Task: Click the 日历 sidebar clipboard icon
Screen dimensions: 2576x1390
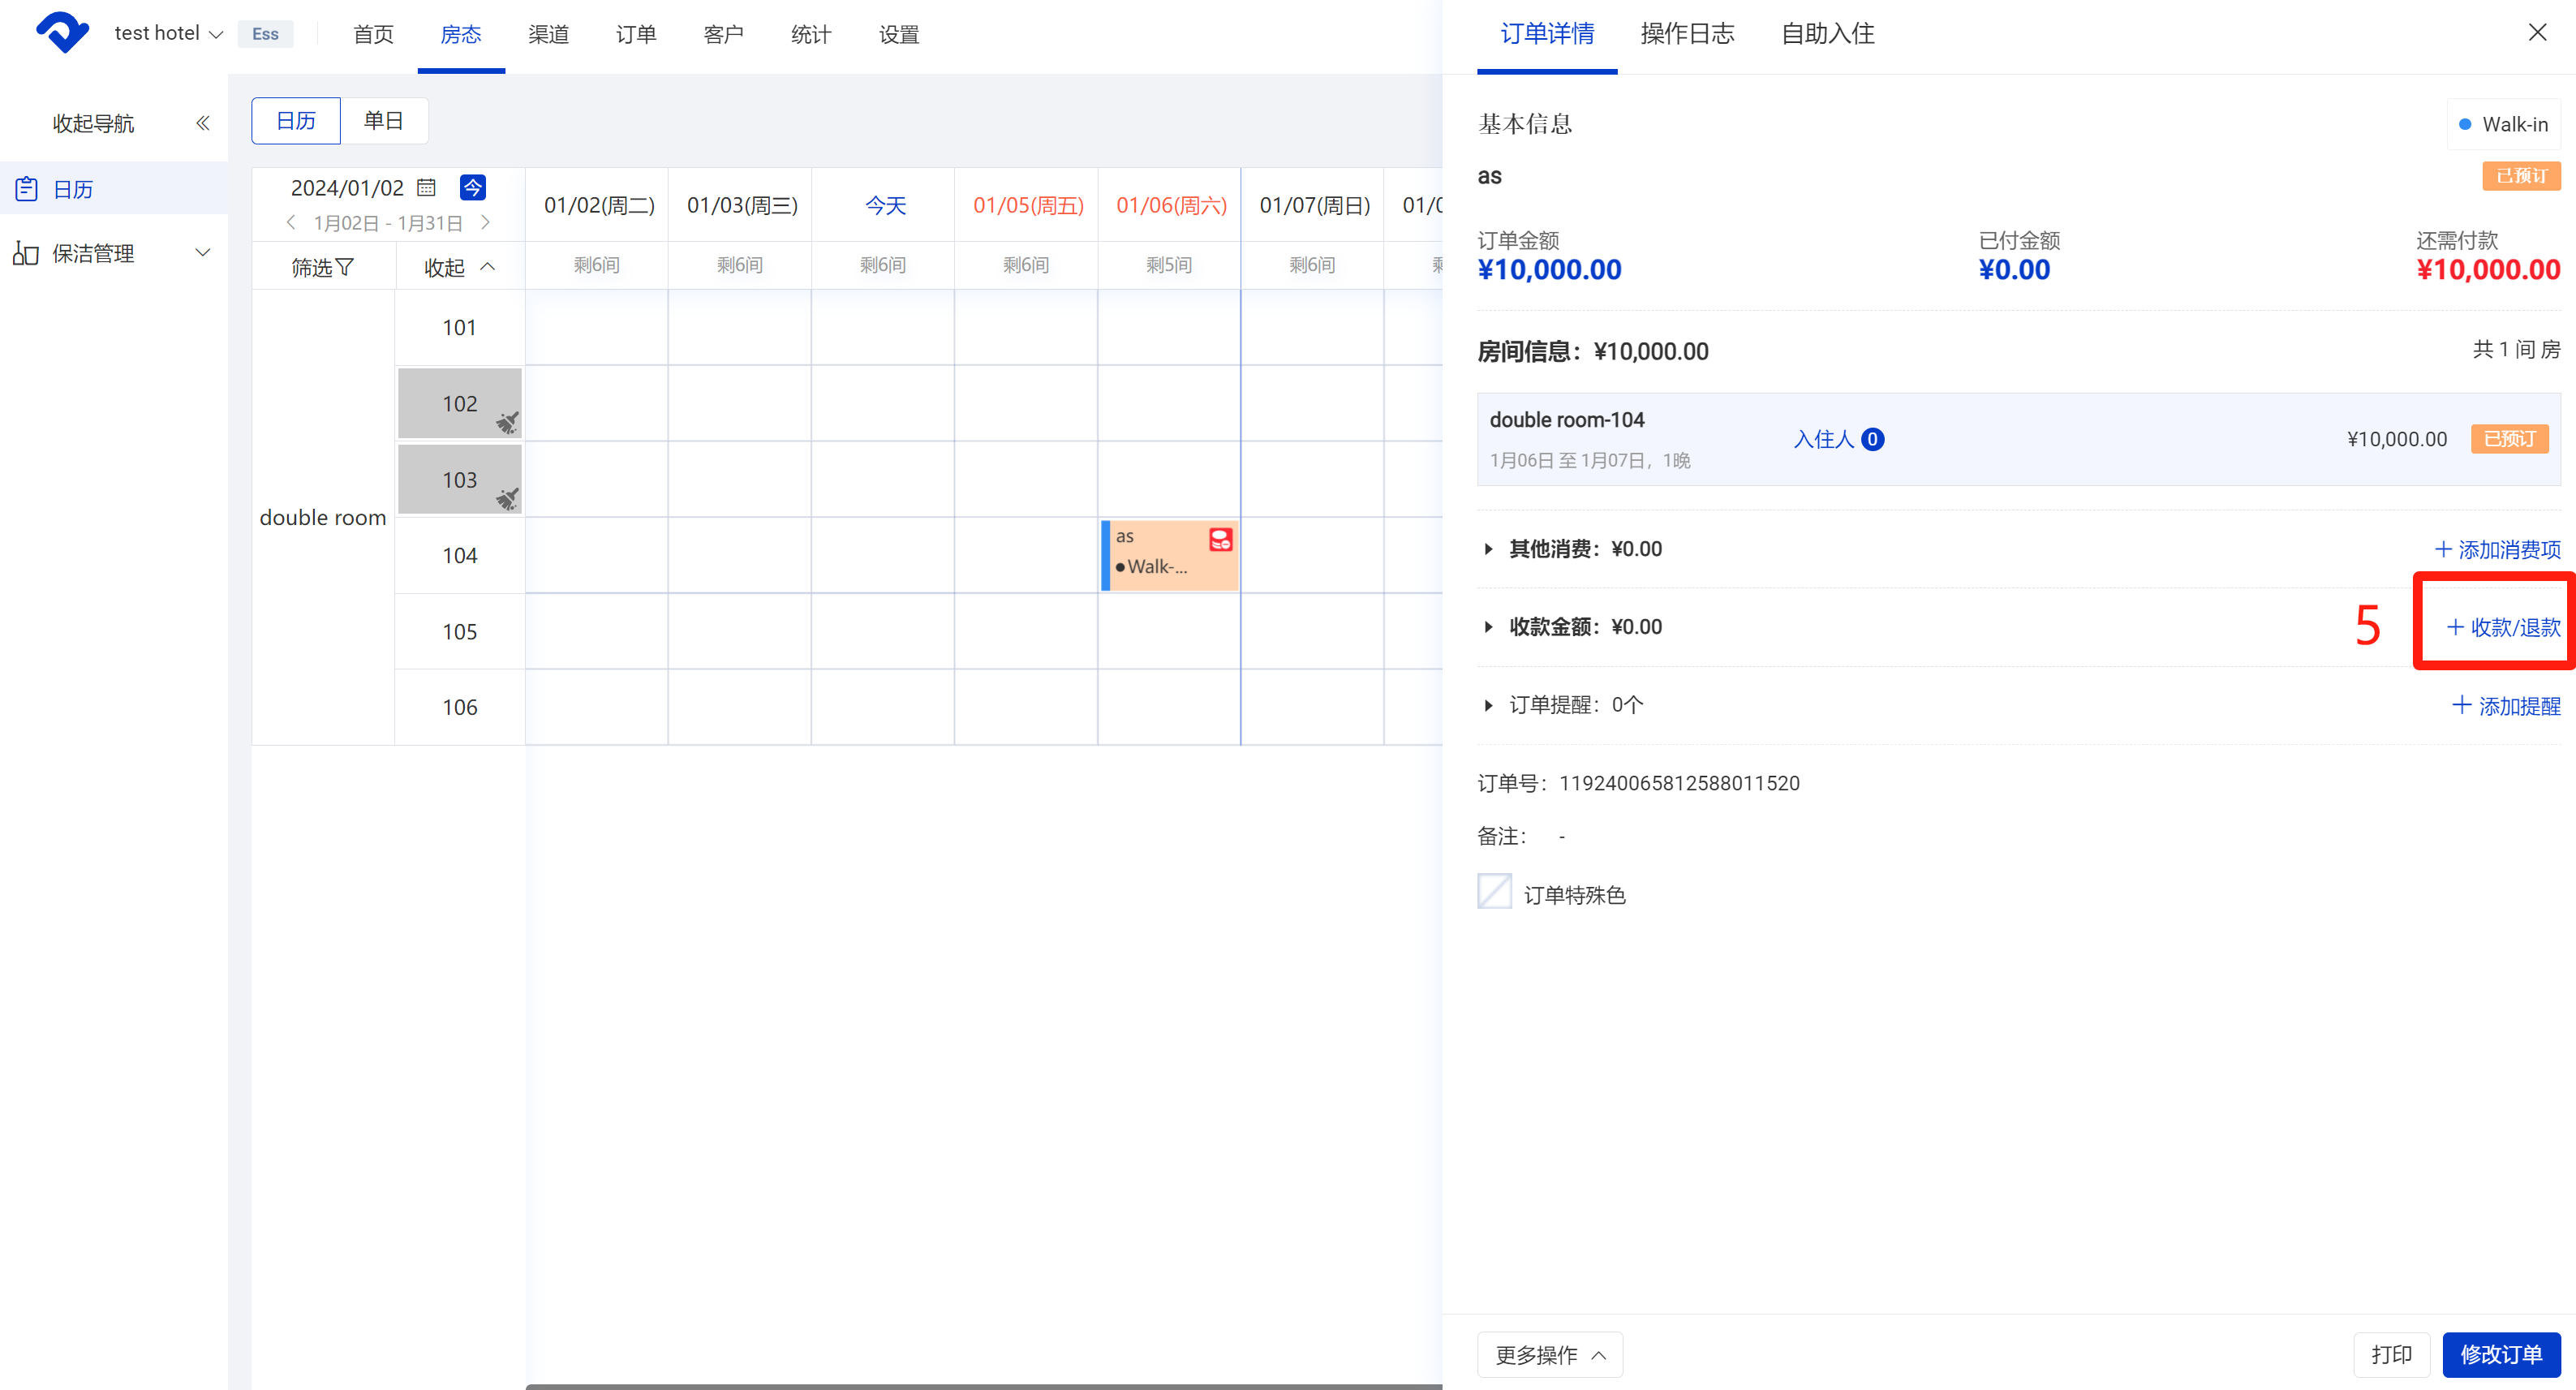Action: point(26,188)
